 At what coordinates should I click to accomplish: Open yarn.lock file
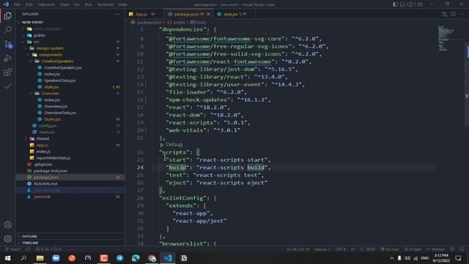[42, 197]
